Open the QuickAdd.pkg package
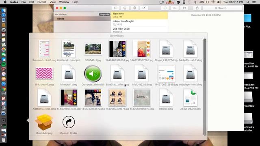260x146 pixels. coord(44,124)
